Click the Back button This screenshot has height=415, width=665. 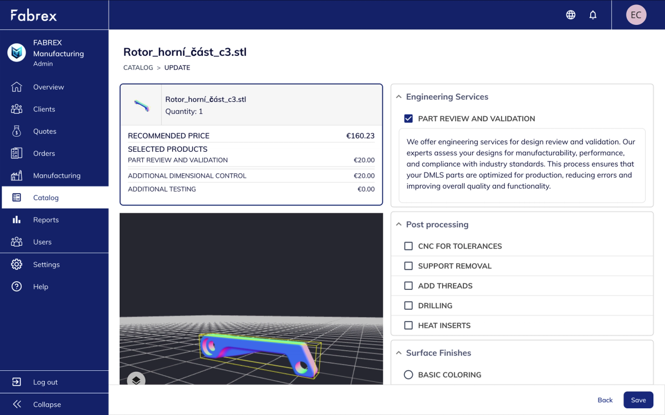pos(605,400)
